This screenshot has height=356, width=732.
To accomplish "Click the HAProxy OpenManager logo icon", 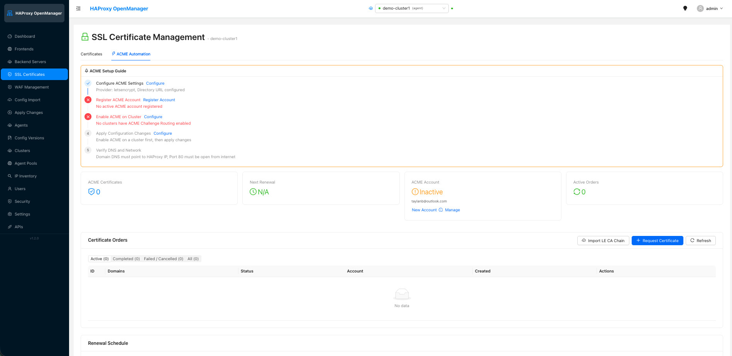I will [x=10, y=13].
